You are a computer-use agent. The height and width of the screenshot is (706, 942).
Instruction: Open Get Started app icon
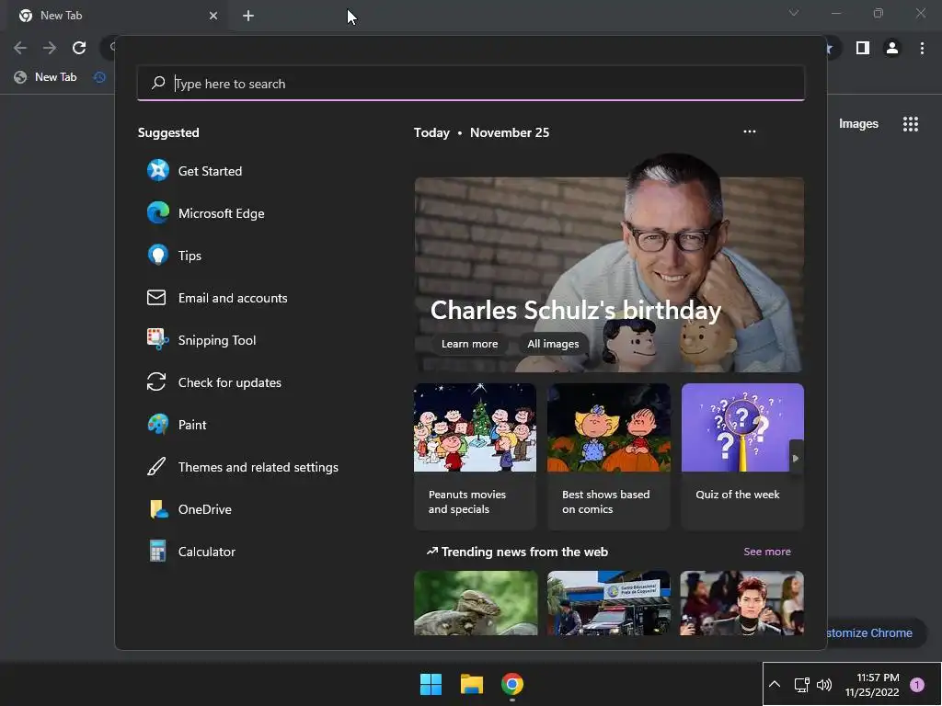click(158, 170)
